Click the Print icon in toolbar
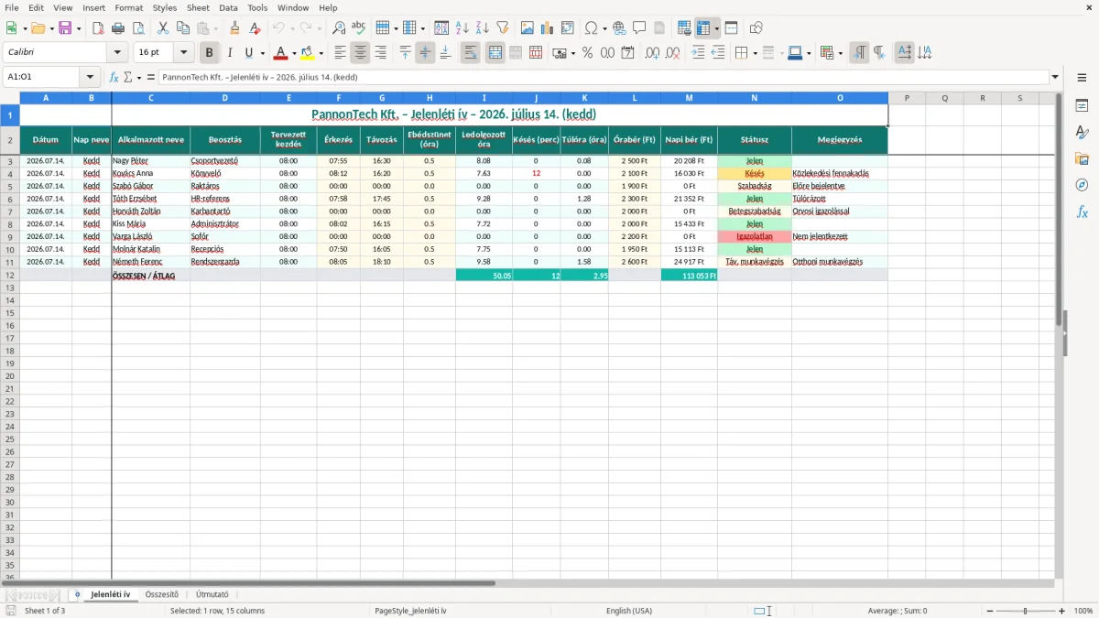This screenshot has height=618, width=1099. tap(119, 28)
